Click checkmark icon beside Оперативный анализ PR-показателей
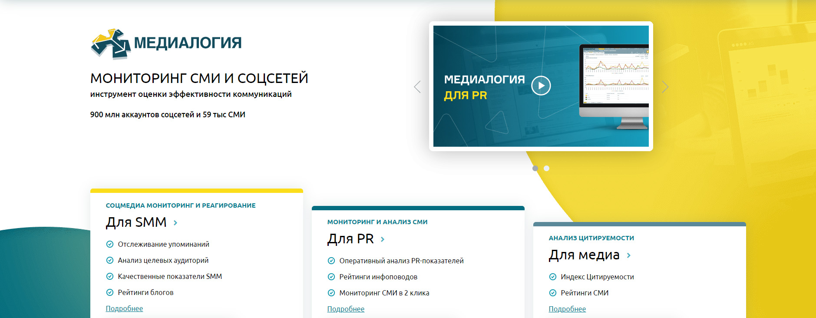Image resolution: width=816 pixels, height=318 pixels. pyautogui.click(x=331, y=261)
